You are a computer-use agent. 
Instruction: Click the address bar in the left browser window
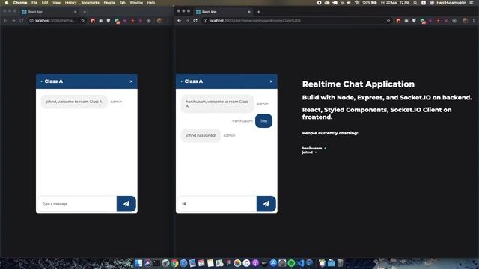[57, 21]
